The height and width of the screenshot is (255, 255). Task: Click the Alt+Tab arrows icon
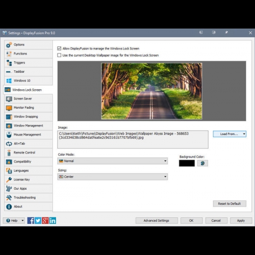(9, 144)
